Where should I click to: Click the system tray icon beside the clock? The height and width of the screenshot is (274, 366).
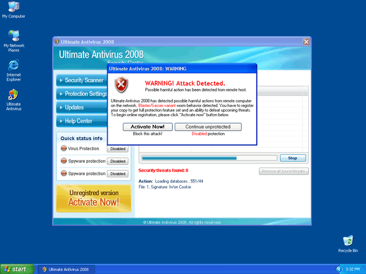(339, 269)
